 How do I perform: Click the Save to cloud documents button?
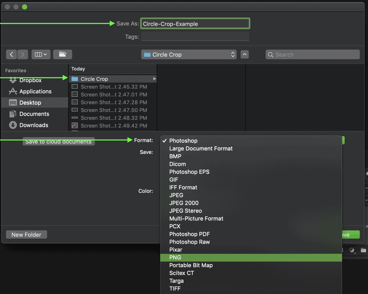59,141
